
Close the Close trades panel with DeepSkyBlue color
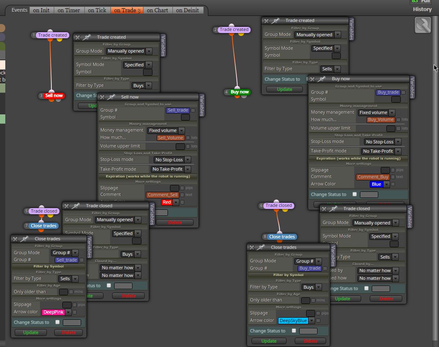[x=251, y=248]
